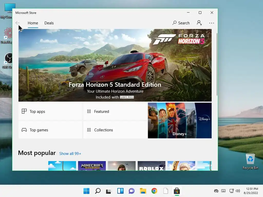
Task: Click the grid icon beside Featured
Action: click(89, 111)
